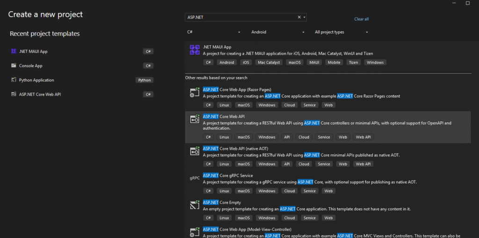Clear the search box with the X button
The height and width of the screenshot is (238, 479).
point(299,17)
